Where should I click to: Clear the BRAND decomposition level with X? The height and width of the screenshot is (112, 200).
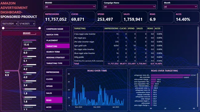(x=36, y=34)
